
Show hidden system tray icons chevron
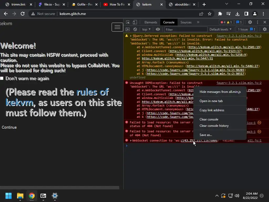(217, 196)
